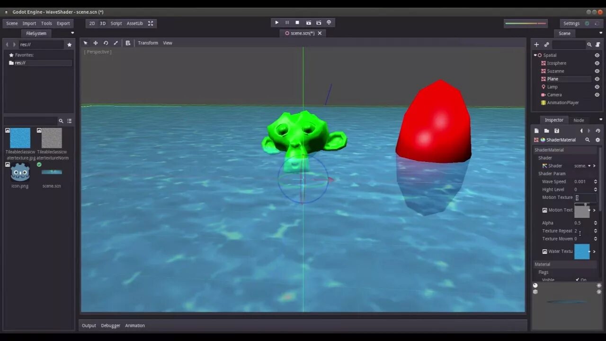Play the project
The width and height of the screenshot is (606, 341).
tap(277, 23)
